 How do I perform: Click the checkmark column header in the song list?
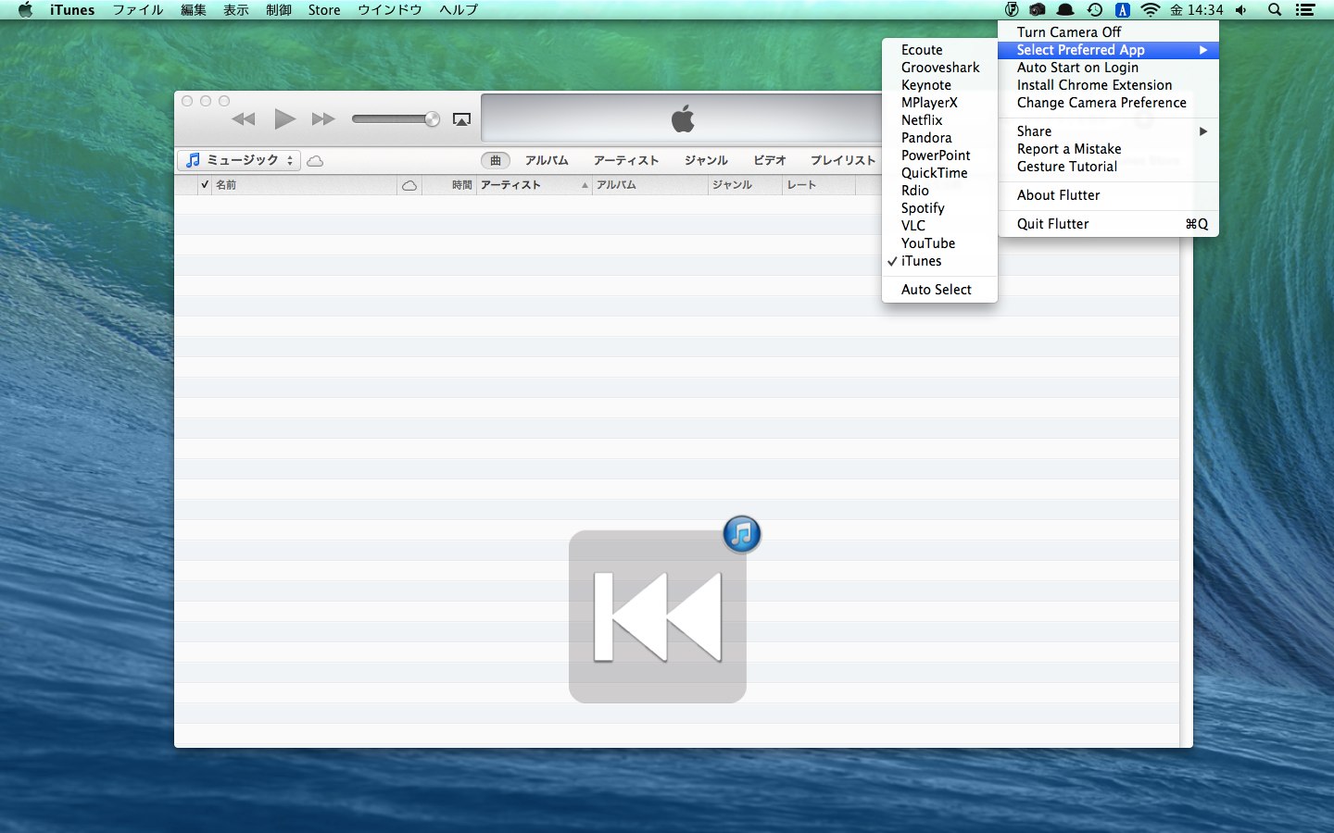205,185
